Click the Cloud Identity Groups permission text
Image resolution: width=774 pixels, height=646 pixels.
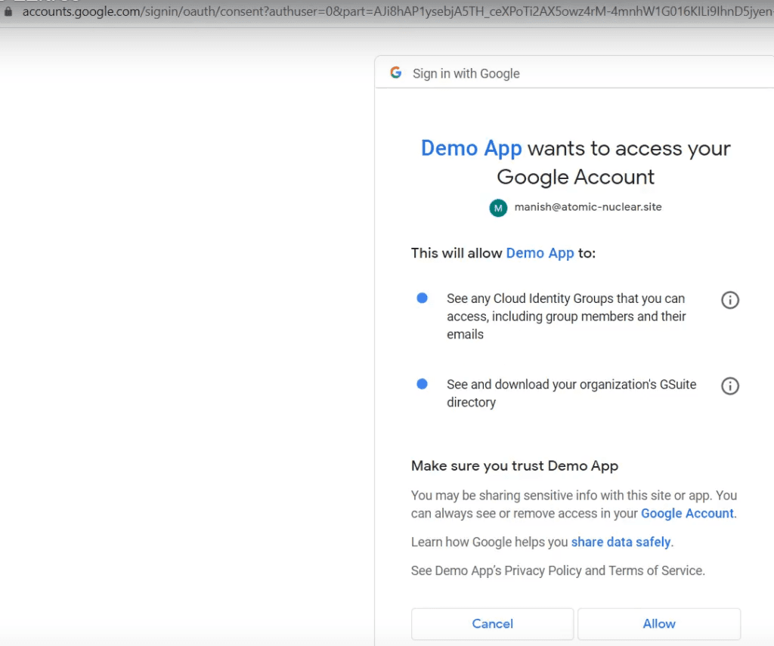point(566,317)
